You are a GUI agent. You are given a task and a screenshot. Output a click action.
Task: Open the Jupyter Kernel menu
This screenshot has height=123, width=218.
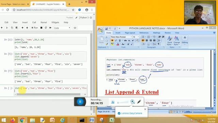click(44, 22)
